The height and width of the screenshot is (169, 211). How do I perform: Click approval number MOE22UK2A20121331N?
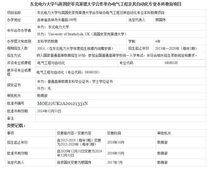(x=62, y=104)
